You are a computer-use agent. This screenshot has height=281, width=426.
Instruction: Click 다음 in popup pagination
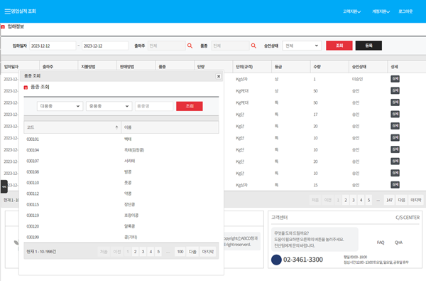192,252
